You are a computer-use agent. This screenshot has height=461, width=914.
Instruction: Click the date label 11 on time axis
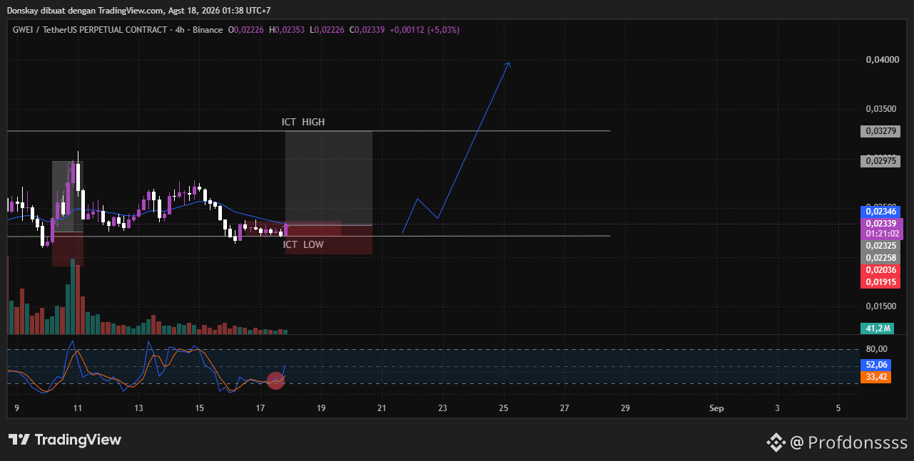[x=78, y=408]
